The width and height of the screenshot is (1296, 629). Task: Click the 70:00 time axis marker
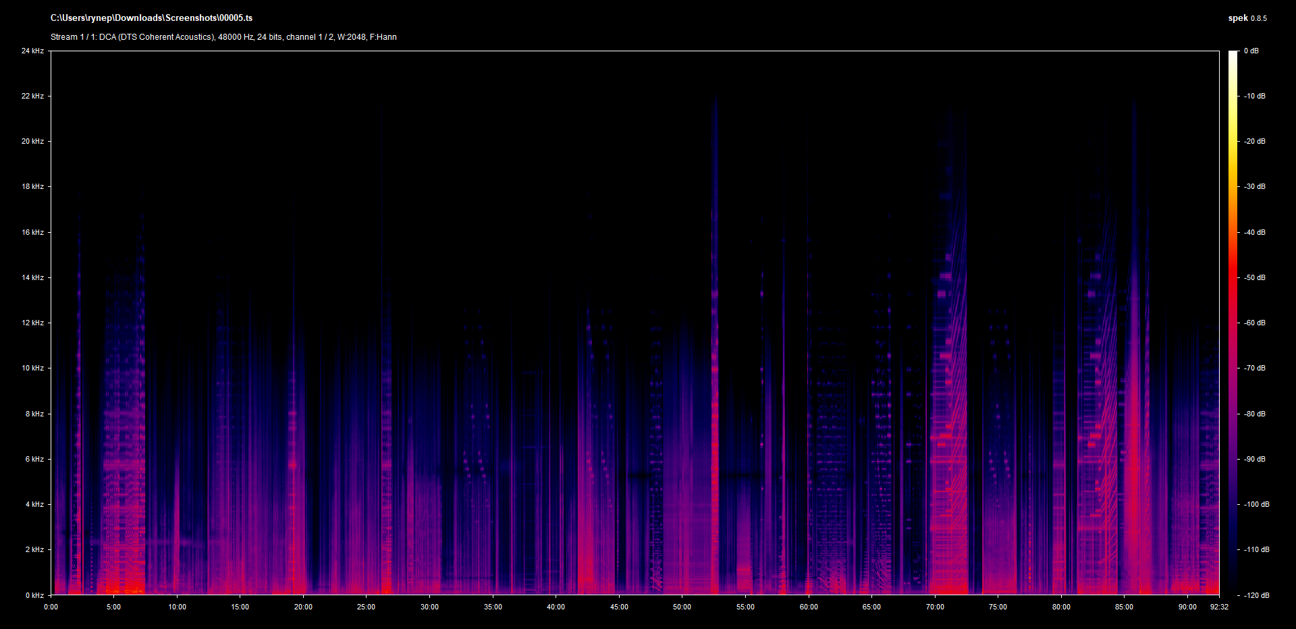point(935,607)
